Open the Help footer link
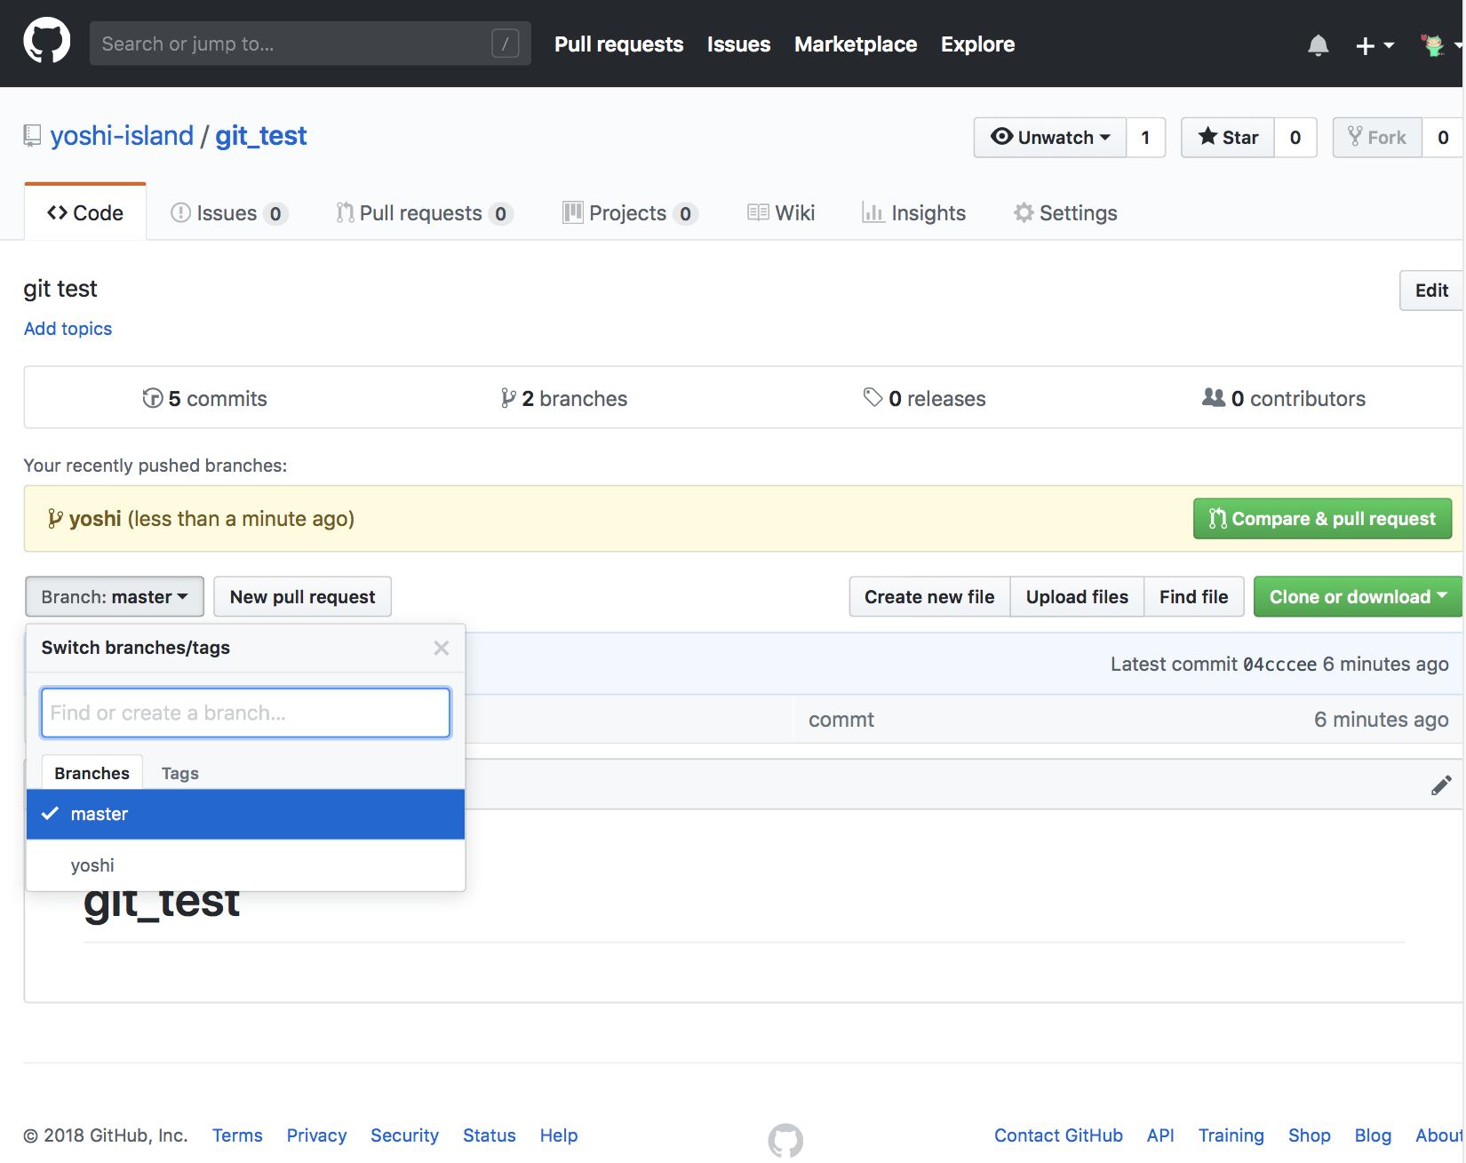Image resolution: width=1466 pixels, height=1163 pixels. coord(558,1135)
